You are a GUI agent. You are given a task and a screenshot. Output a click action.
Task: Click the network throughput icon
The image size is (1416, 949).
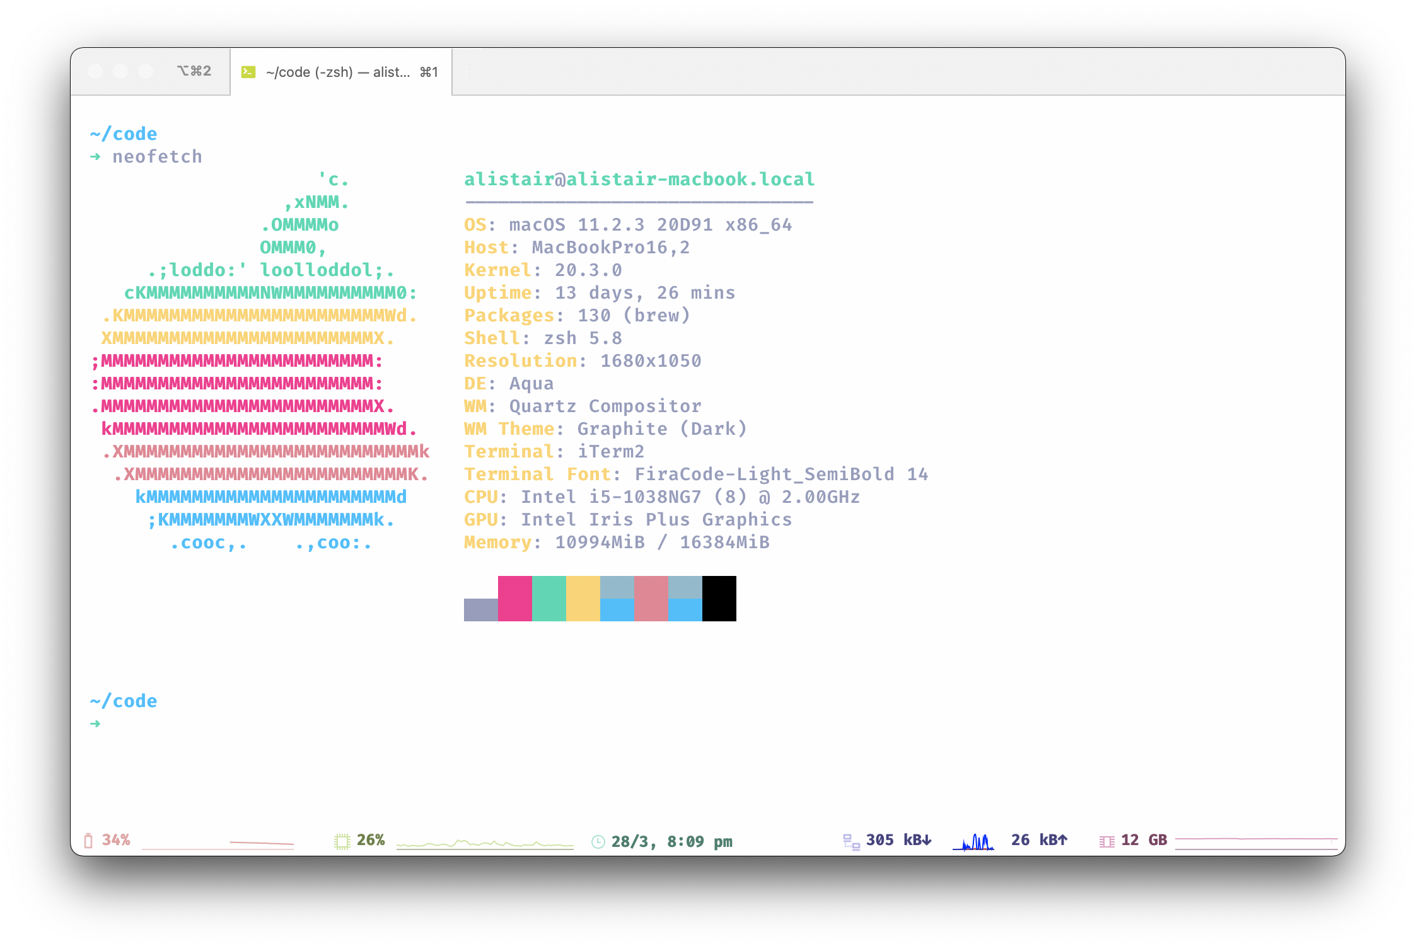[851, 842]
